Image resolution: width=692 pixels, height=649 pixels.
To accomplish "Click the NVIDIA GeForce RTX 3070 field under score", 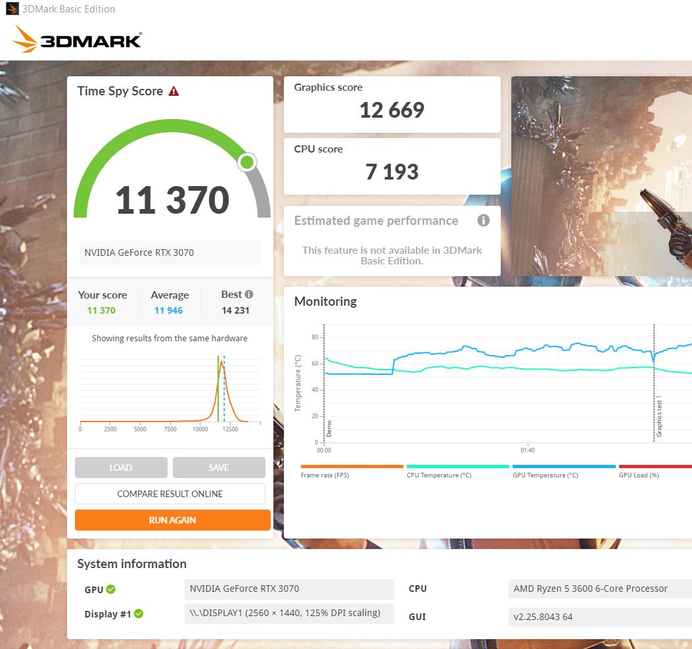I will 170,252.
